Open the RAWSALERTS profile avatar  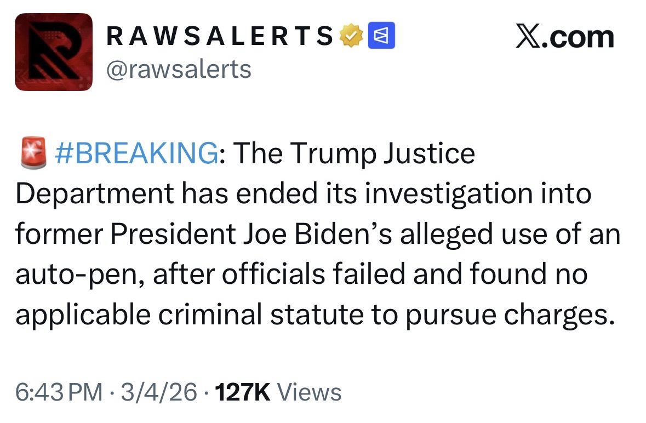[x=54, y=52]
